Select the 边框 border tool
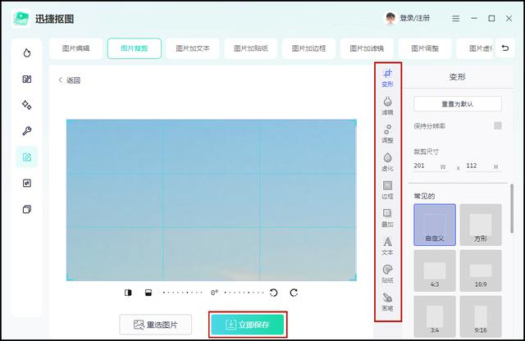Image resolution: width=525 pixels, height=341 pixels. (x=387, y=189)
